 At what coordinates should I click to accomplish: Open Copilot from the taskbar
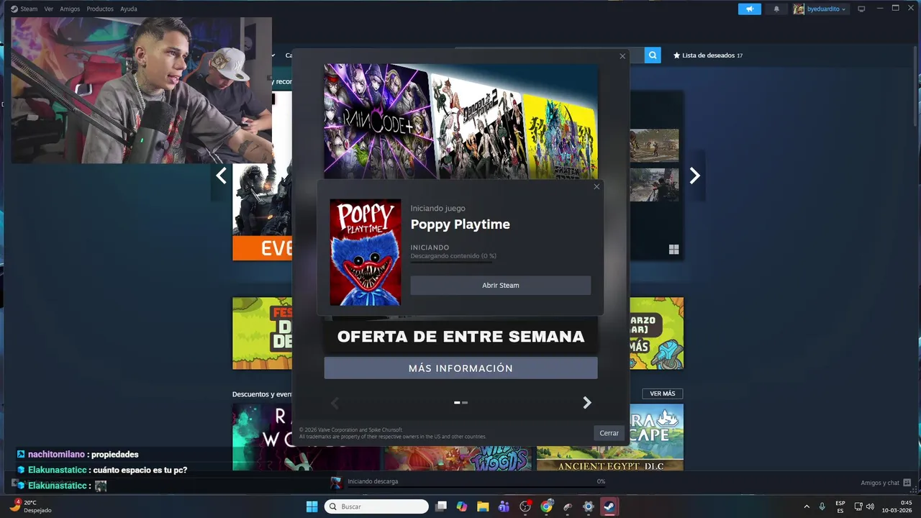[462, 506]
